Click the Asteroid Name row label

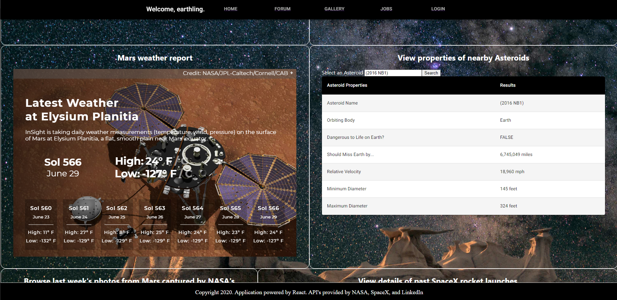pyautogui.click(x=342, y=103)
